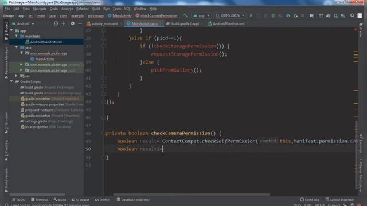Collapse first com.example.pickimage package
Image resolution: width=367 pixels, height=206 pixels.
(22, 53)
